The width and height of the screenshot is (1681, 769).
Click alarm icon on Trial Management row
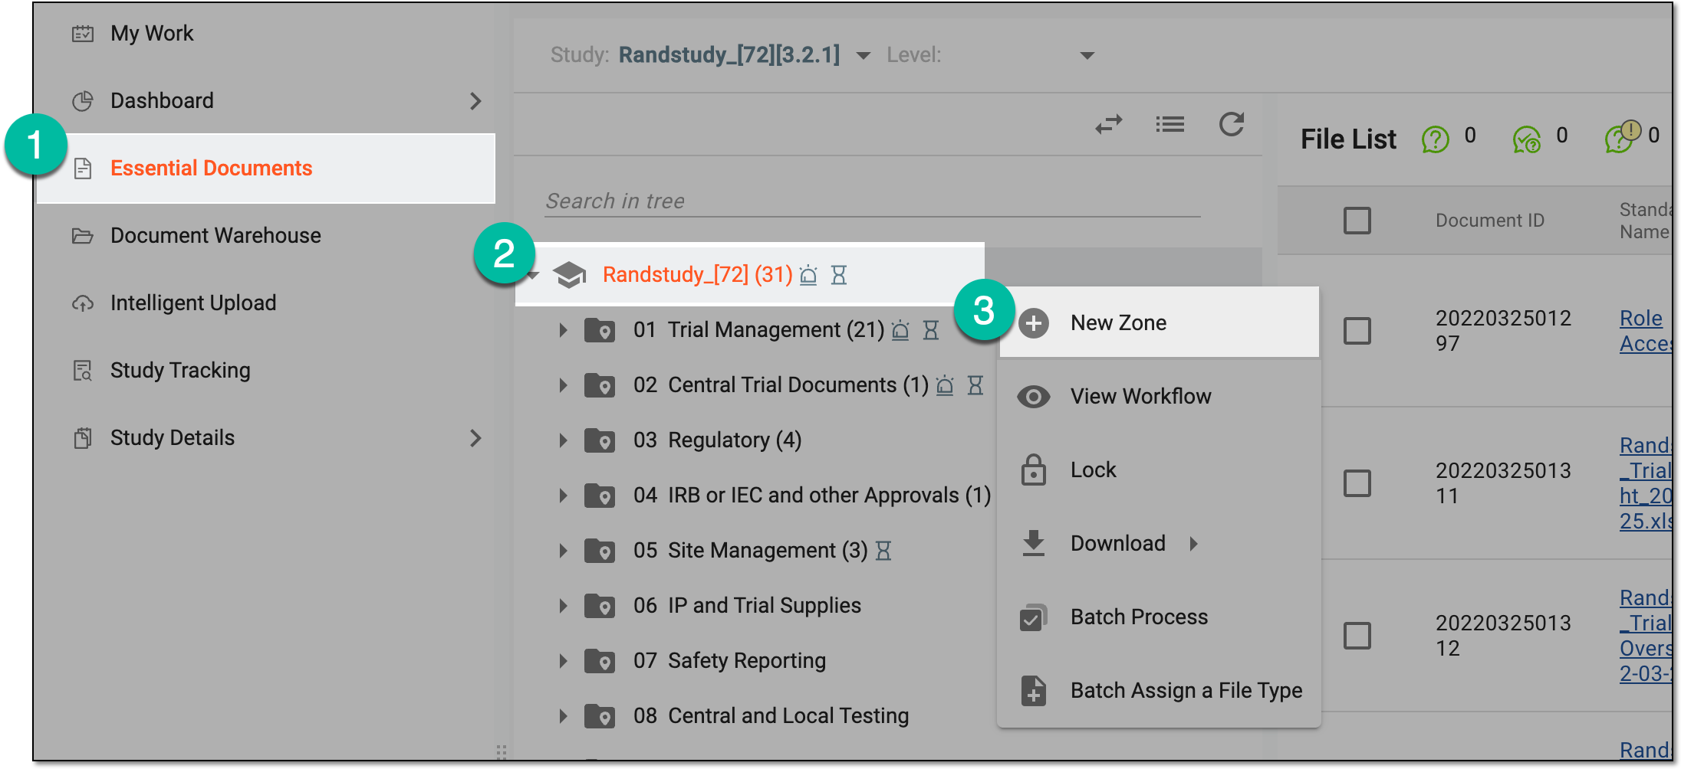coord(900,330)
